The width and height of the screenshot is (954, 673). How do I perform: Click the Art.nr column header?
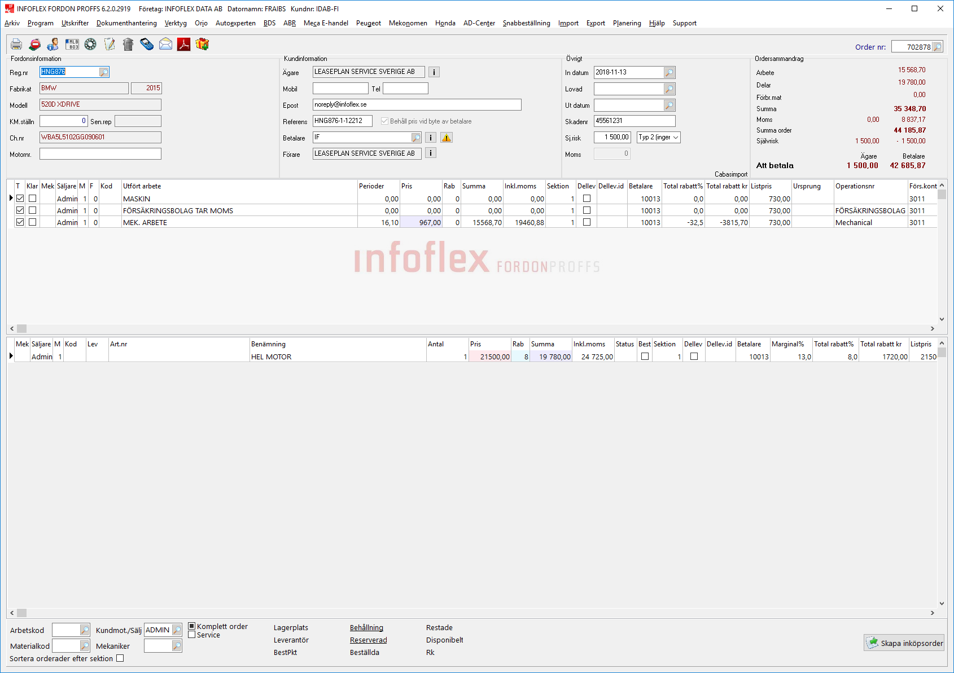[179, 344]
